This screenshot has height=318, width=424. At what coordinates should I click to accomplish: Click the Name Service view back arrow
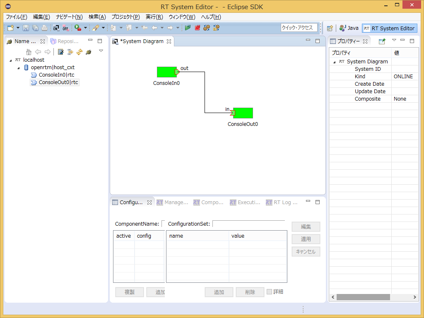tap(38, 52)
